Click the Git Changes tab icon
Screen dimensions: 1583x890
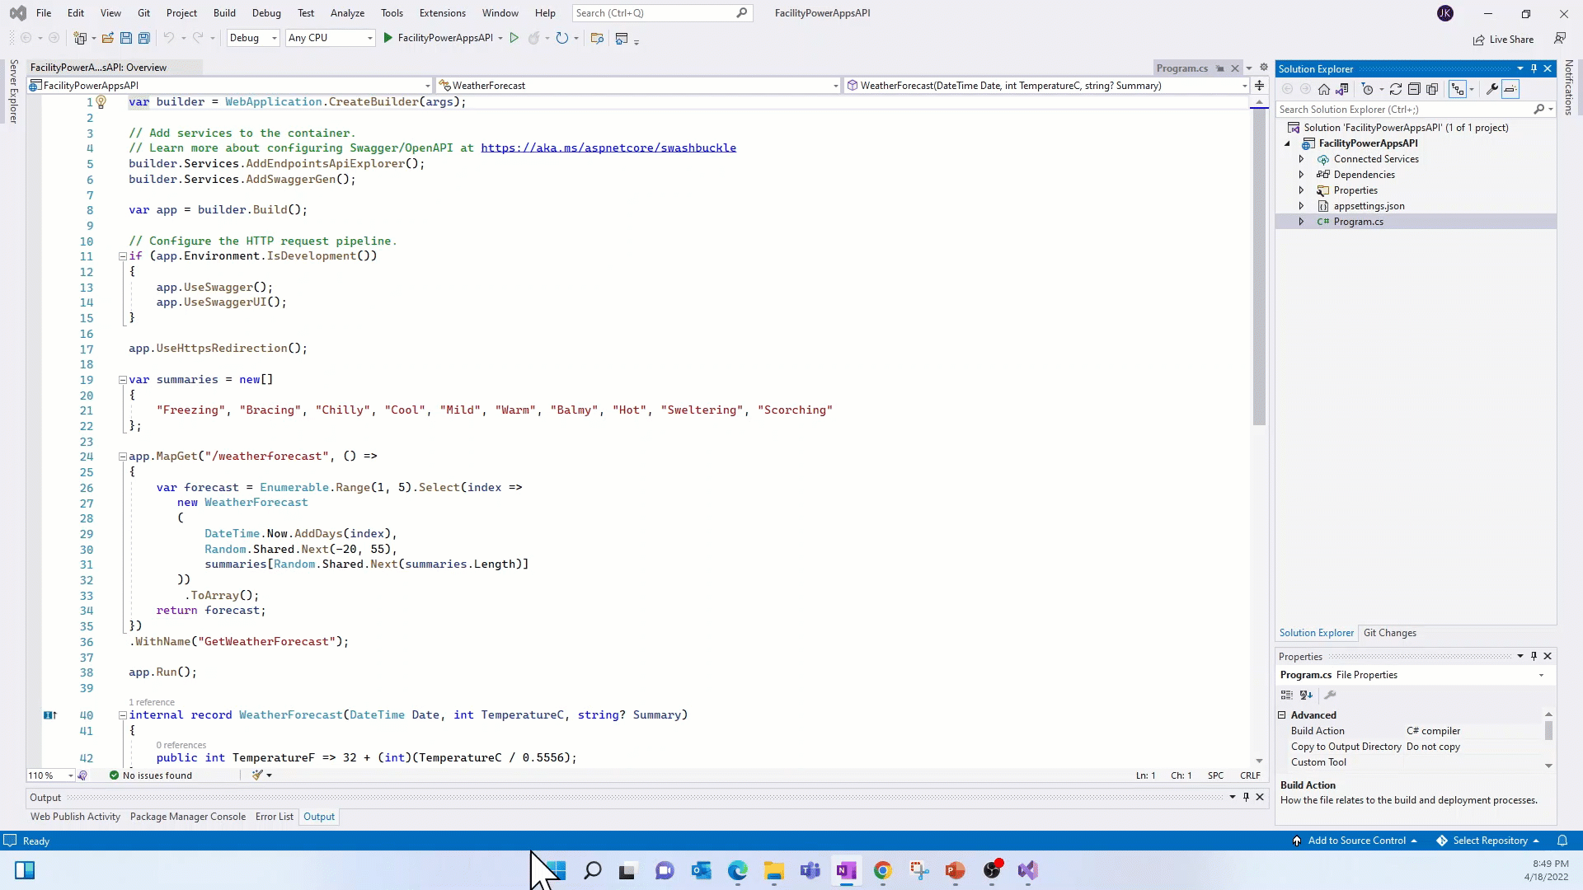tap(1391, 631)
